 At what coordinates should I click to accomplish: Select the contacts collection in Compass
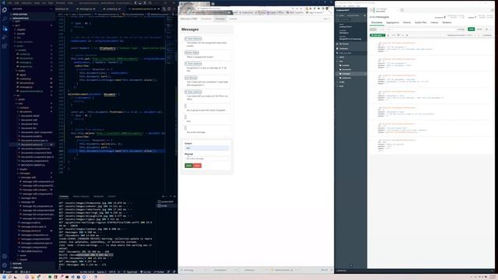tap(345, 65)
